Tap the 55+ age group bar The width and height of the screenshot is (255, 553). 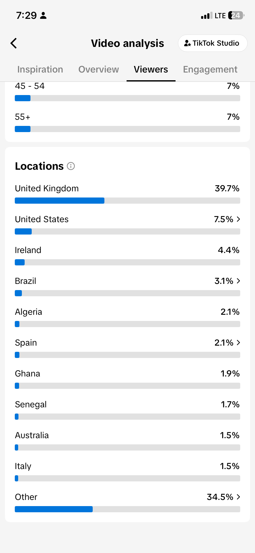coord(127,129)
